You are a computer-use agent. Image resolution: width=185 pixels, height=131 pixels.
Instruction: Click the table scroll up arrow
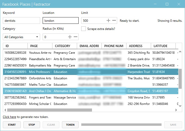[x=180, y=51]
